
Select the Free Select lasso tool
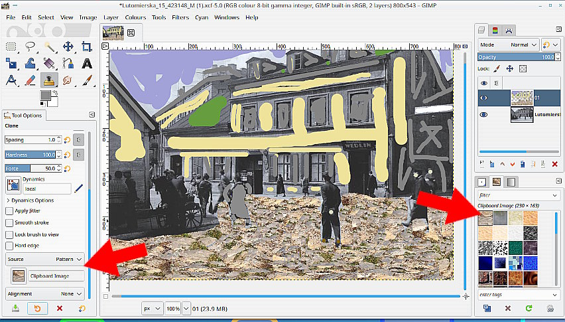[x=31, y=46]
